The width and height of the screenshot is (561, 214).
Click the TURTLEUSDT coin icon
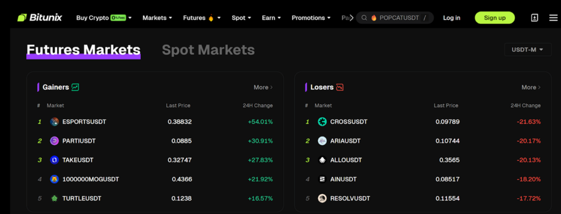tap(54, 198)
